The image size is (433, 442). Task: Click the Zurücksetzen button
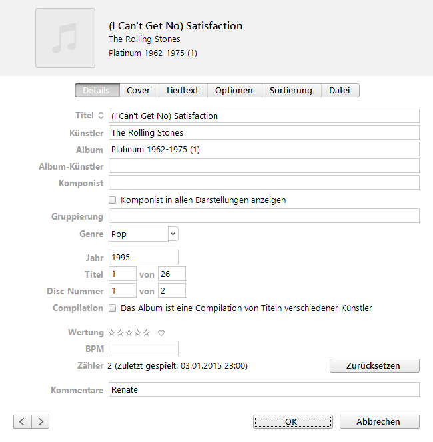click(x=374, y=365)
